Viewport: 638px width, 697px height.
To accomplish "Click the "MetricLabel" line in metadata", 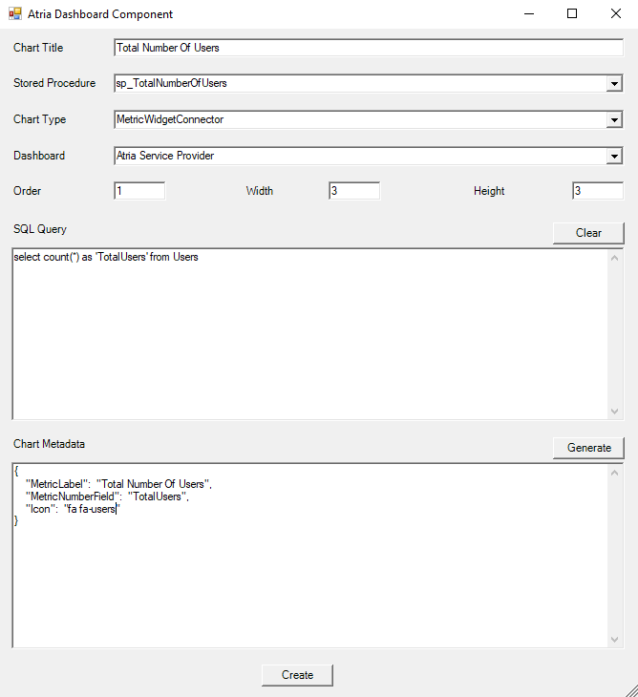I will [118, 484].
